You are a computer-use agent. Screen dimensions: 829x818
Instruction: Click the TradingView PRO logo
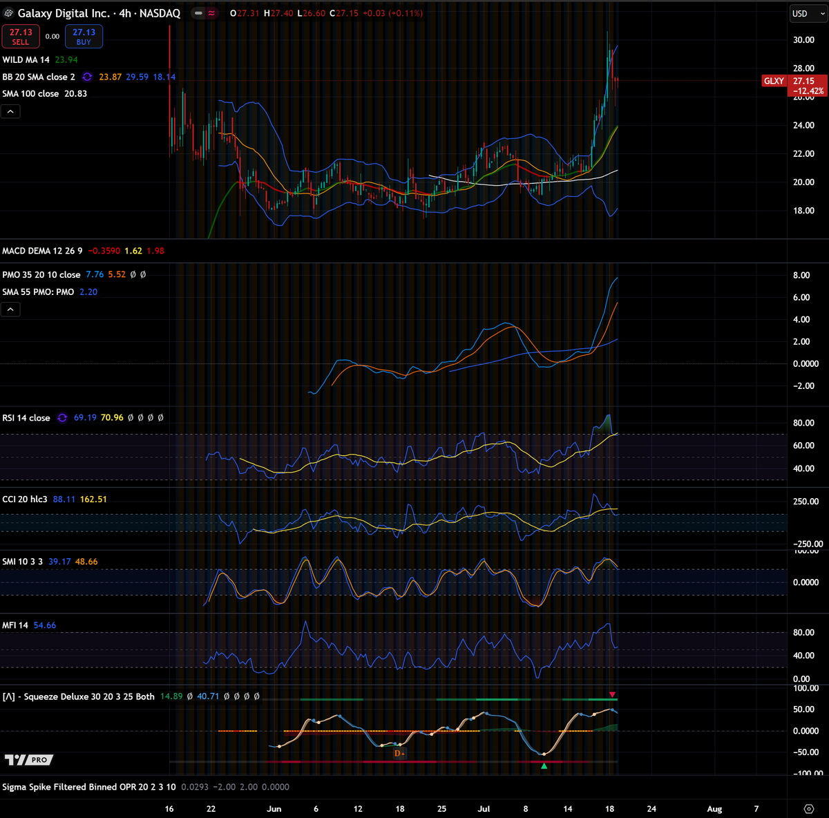(29, 760)
